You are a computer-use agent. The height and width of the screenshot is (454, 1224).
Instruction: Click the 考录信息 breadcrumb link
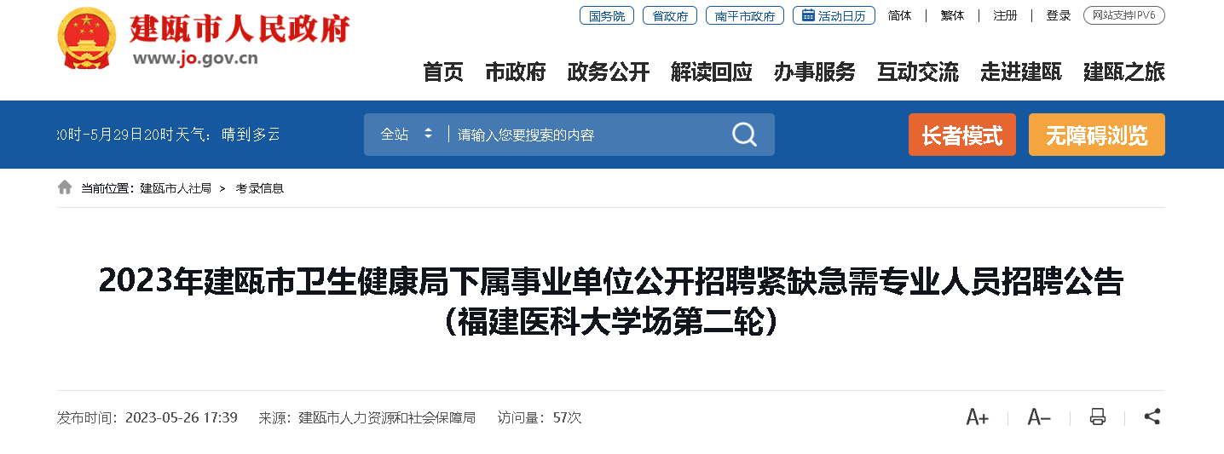click(260, 188)
